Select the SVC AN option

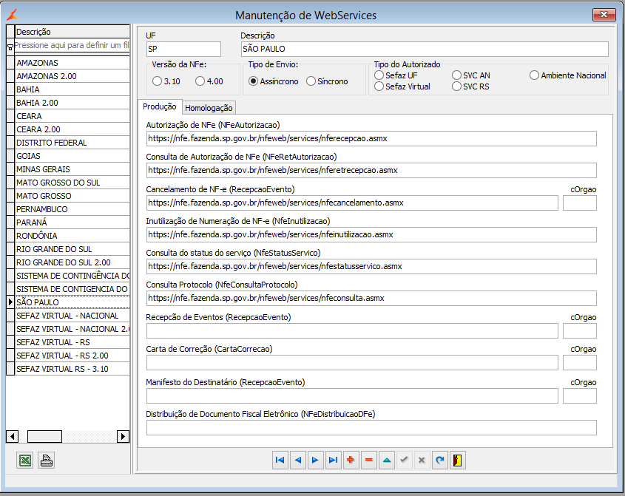456,75
